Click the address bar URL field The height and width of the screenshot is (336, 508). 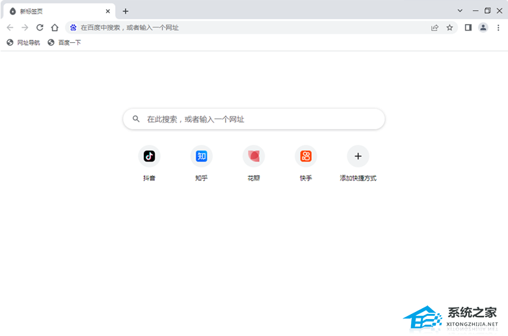pyautogui.click(x=247, y=27)
